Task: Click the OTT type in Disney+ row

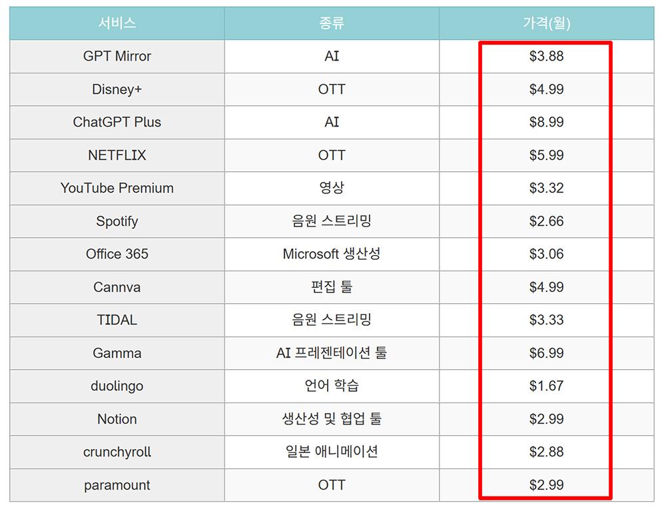Action: pyautogui.click(x=332, y=89)
